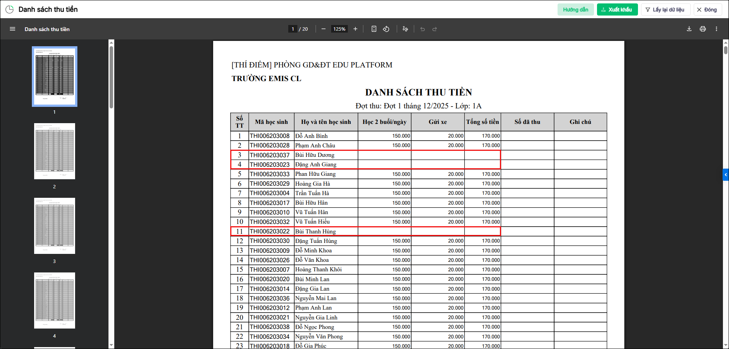The image size is (729, 349).
Task: Jump to page 4 thumbnail
Action: (x=55, y=300)
